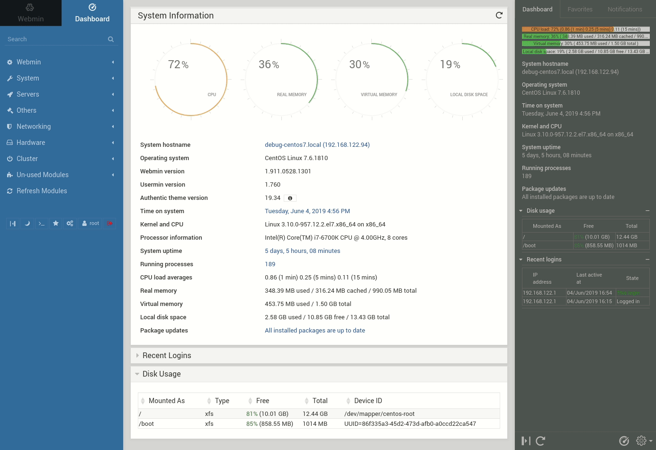Toggle night mode moon icon

[27, 224]
